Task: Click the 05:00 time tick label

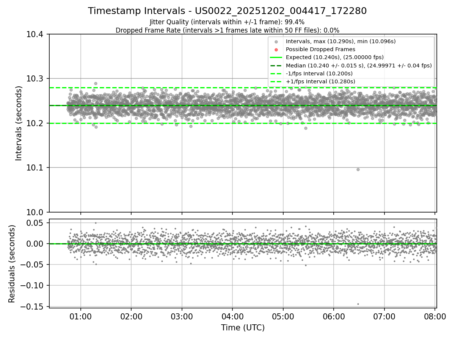Action: point(283,316)
